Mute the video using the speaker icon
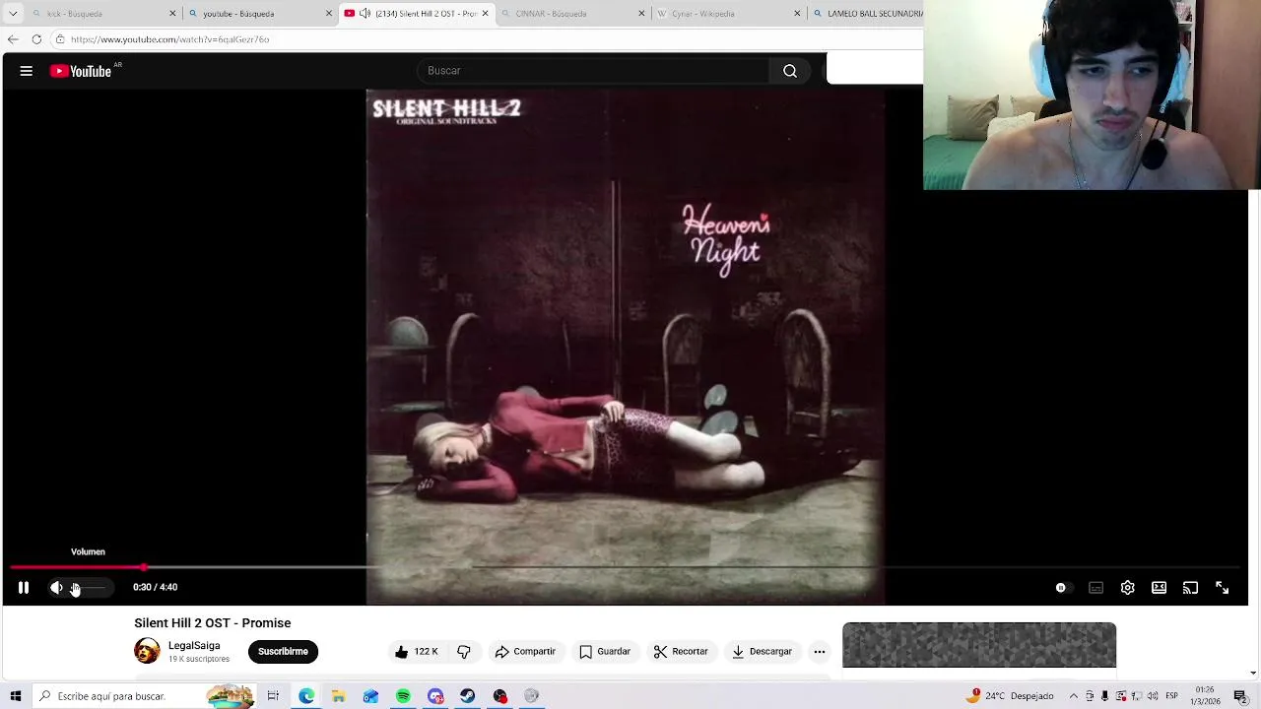Image resolution: width=1261 pixels, height=709 pixels. (x=56, y=588)
